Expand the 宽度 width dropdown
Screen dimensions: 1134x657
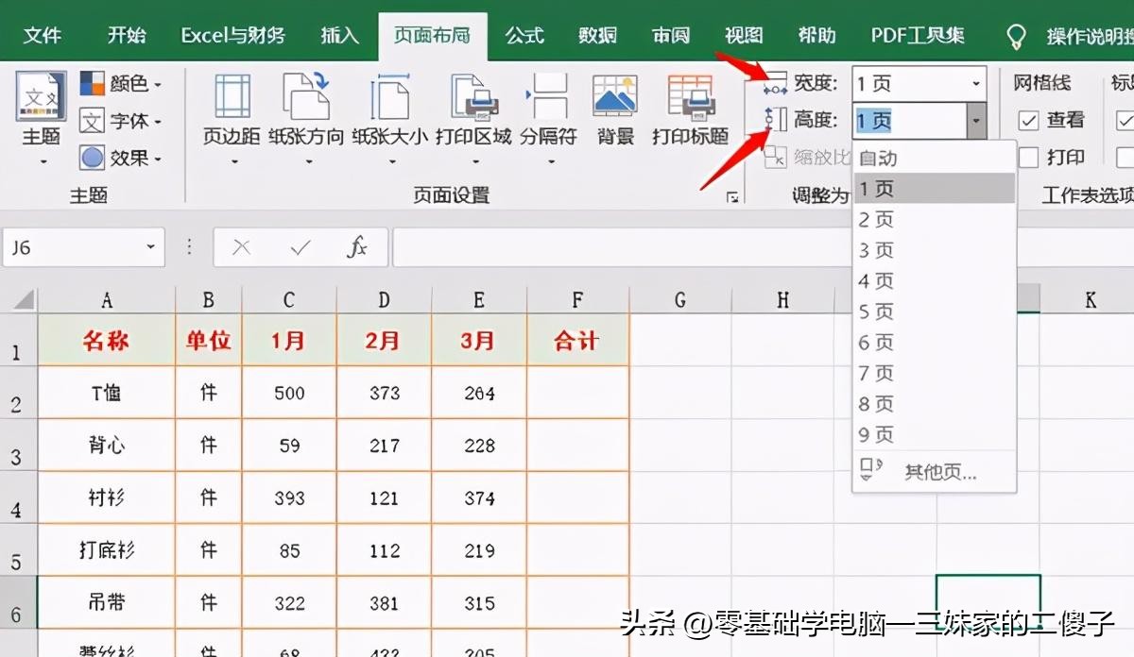[x=975, y=84]
